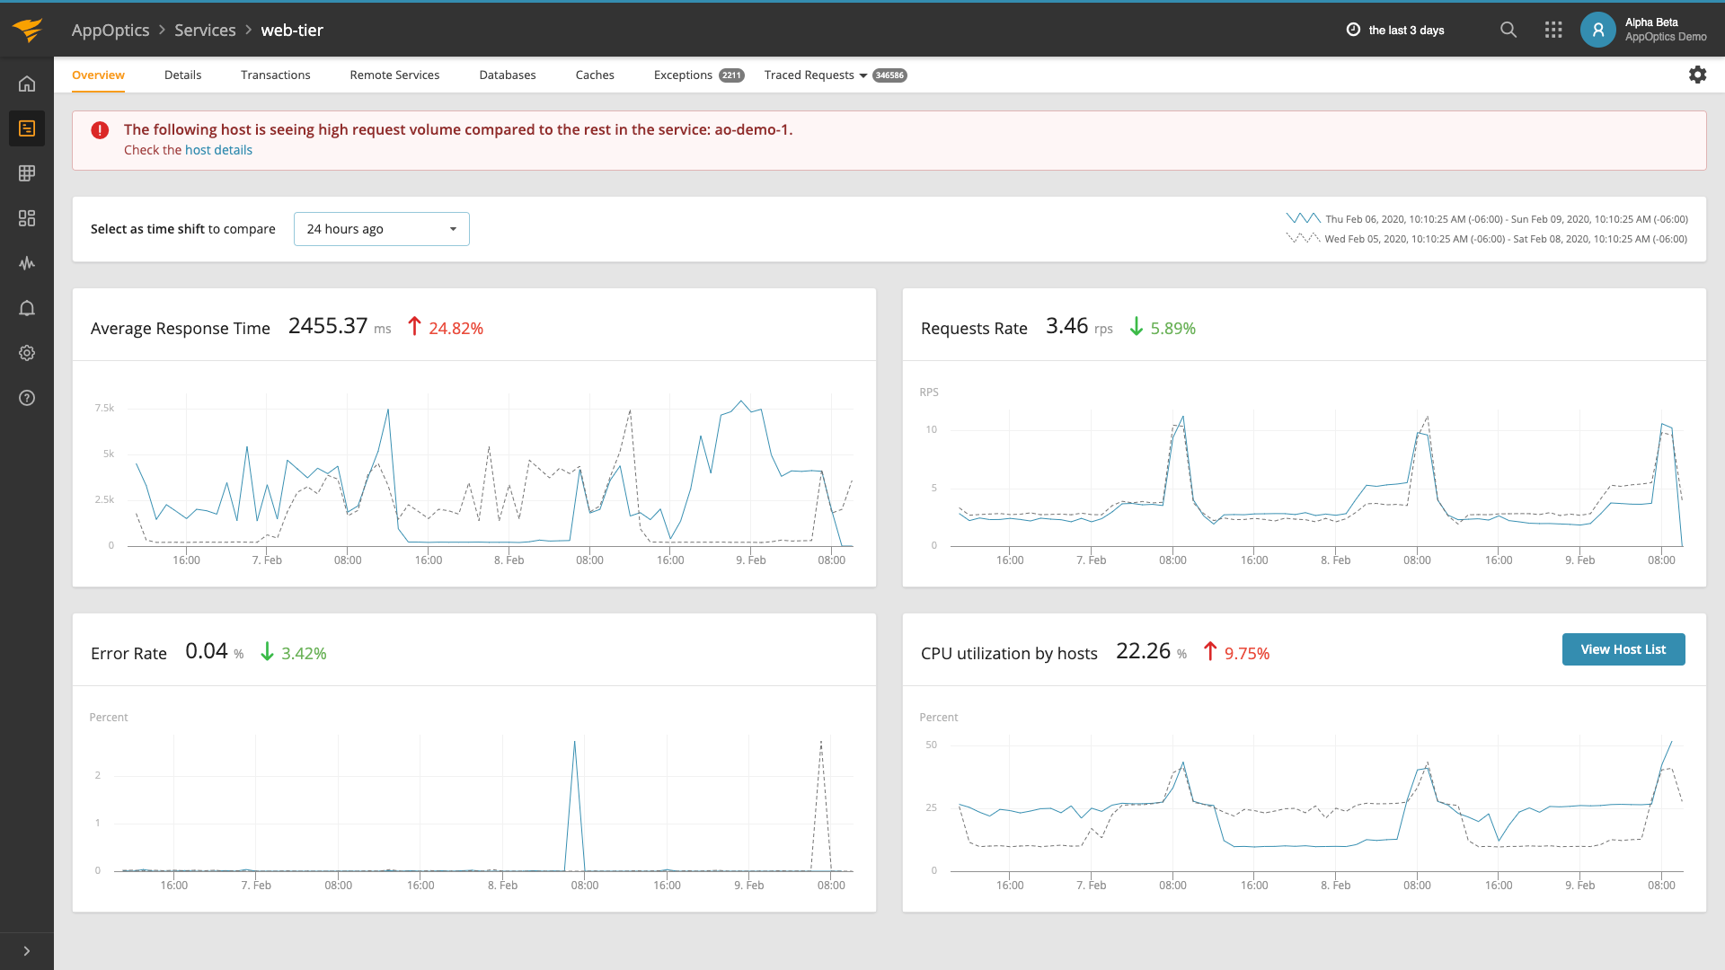Open the Exceptions tab
This screenshot has width=1725, height=970.
coord(683,75)
